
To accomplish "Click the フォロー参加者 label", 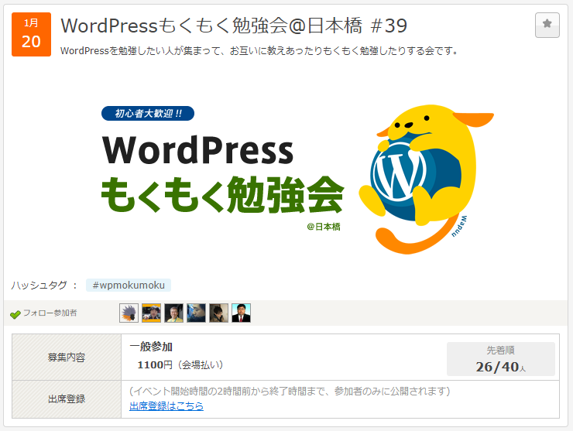I will coord(50,313).
